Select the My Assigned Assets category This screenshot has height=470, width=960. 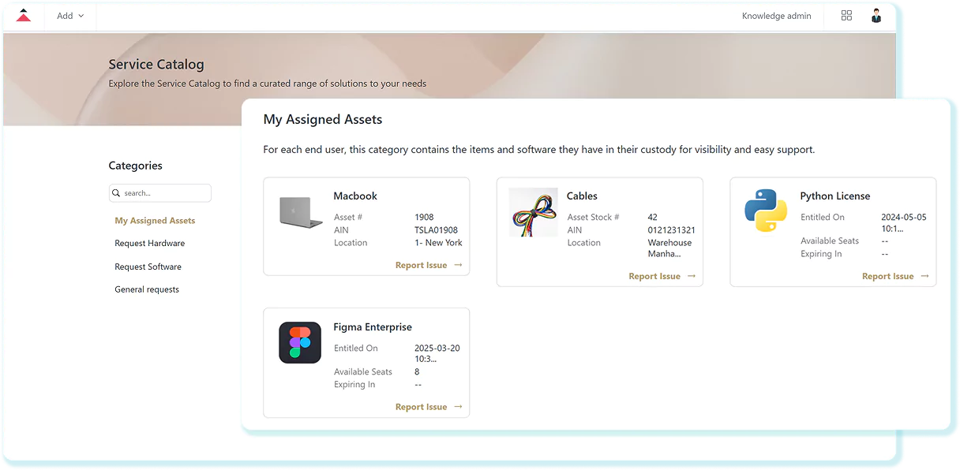[x=155, y=221]
